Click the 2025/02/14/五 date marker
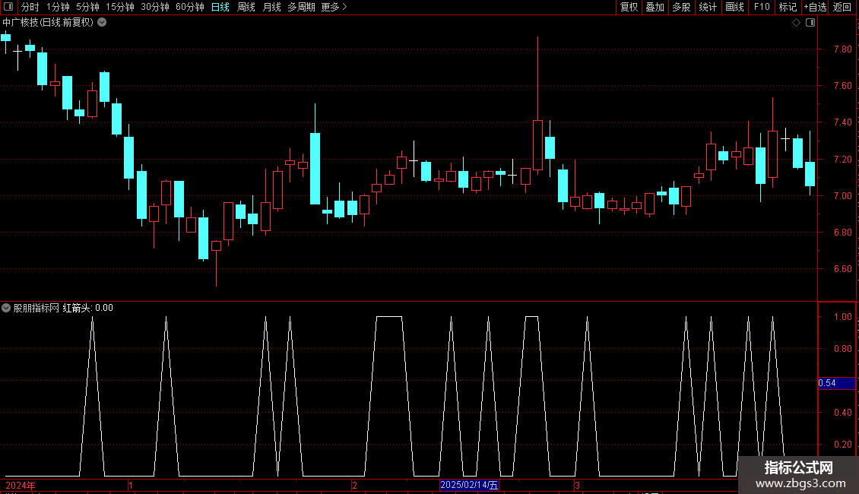The width and height of the screenshot is (859, 494). click(x=469, y=485)
